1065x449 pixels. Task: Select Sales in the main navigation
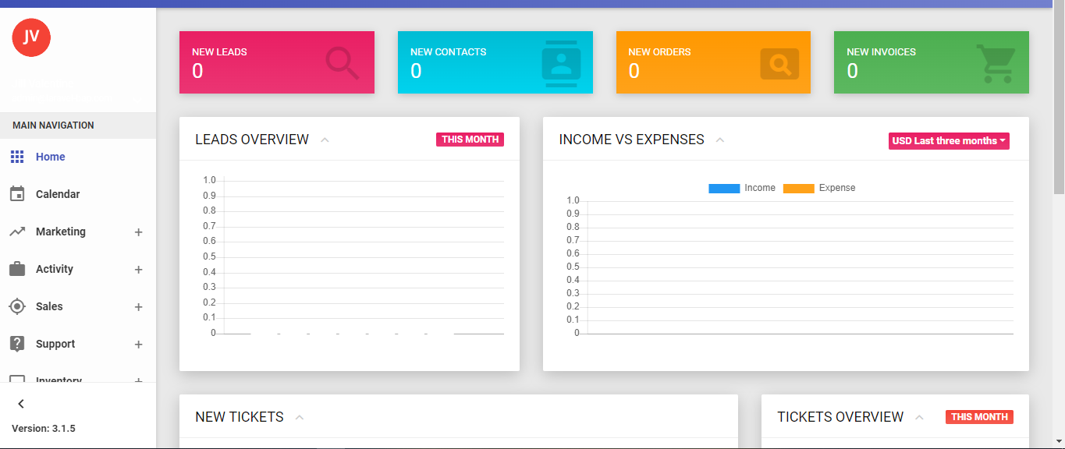pyautogui.click(x=48, y=306)
